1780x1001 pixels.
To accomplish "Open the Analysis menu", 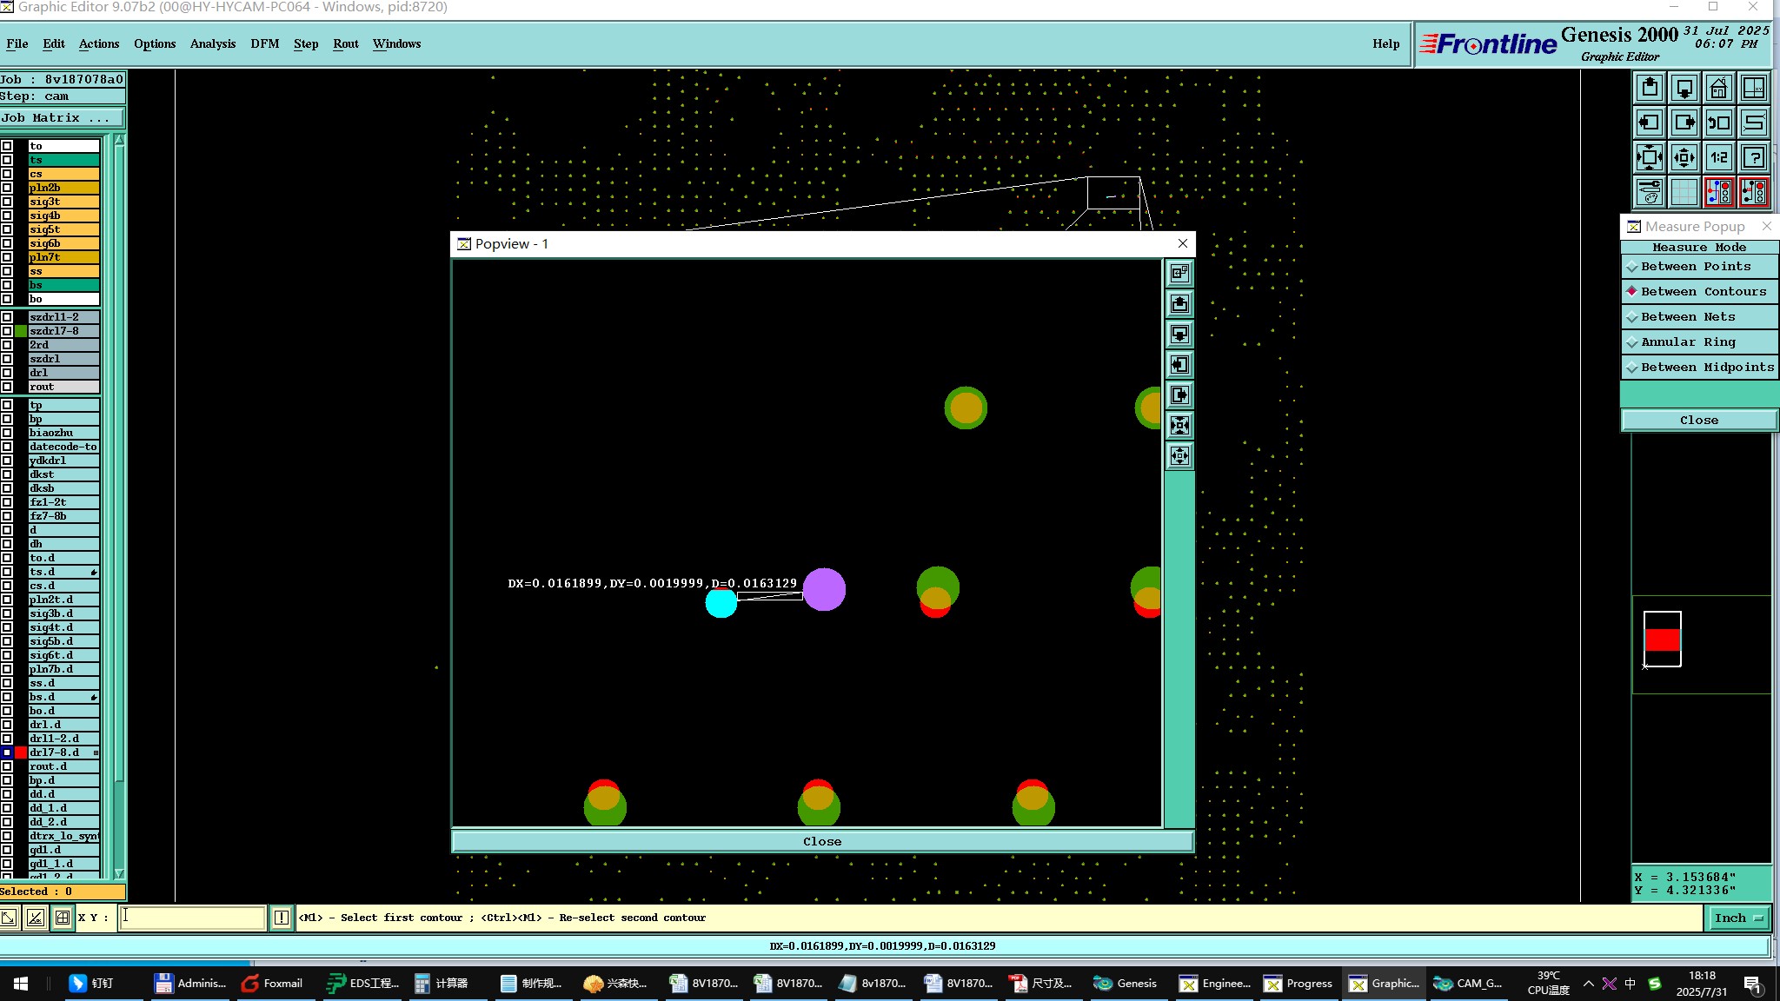I will (212, 43).
